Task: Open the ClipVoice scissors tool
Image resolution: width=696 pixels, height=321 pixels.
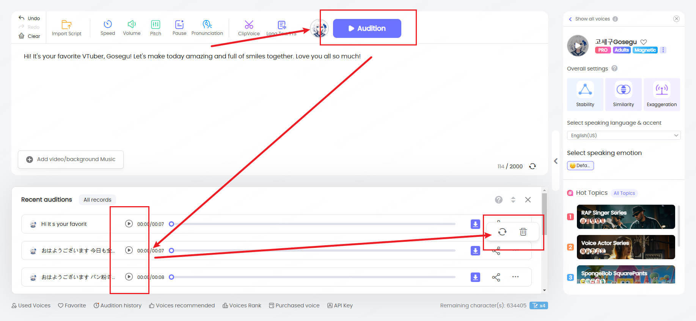Action: 249,28
